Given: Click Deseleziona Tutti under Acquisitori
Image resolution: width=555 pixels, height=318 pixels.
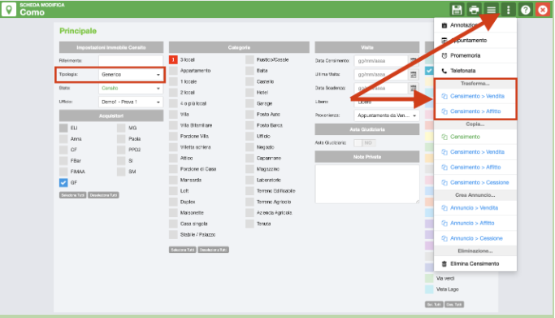Looking at the screenshot, I should [103, 195].
